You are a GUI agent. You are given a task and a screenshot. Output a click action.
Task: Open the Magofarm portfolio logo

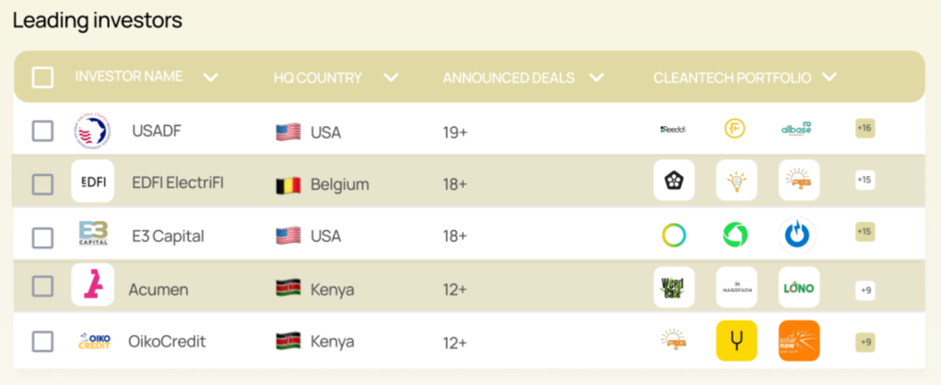pos(737,288)
